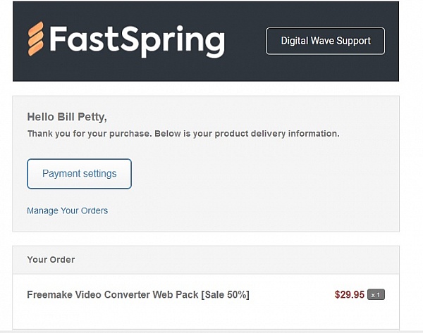Viewport: 423px width, 333px height.
Task: Follow the Manage Your Orders link
Action: pos(67,211)
